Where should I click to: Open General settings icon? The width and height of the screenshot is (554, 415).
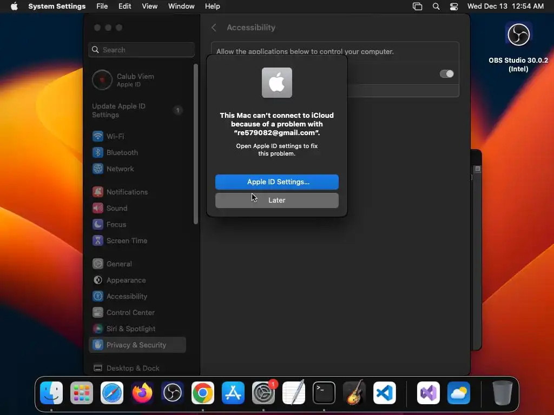pos(98,264)
